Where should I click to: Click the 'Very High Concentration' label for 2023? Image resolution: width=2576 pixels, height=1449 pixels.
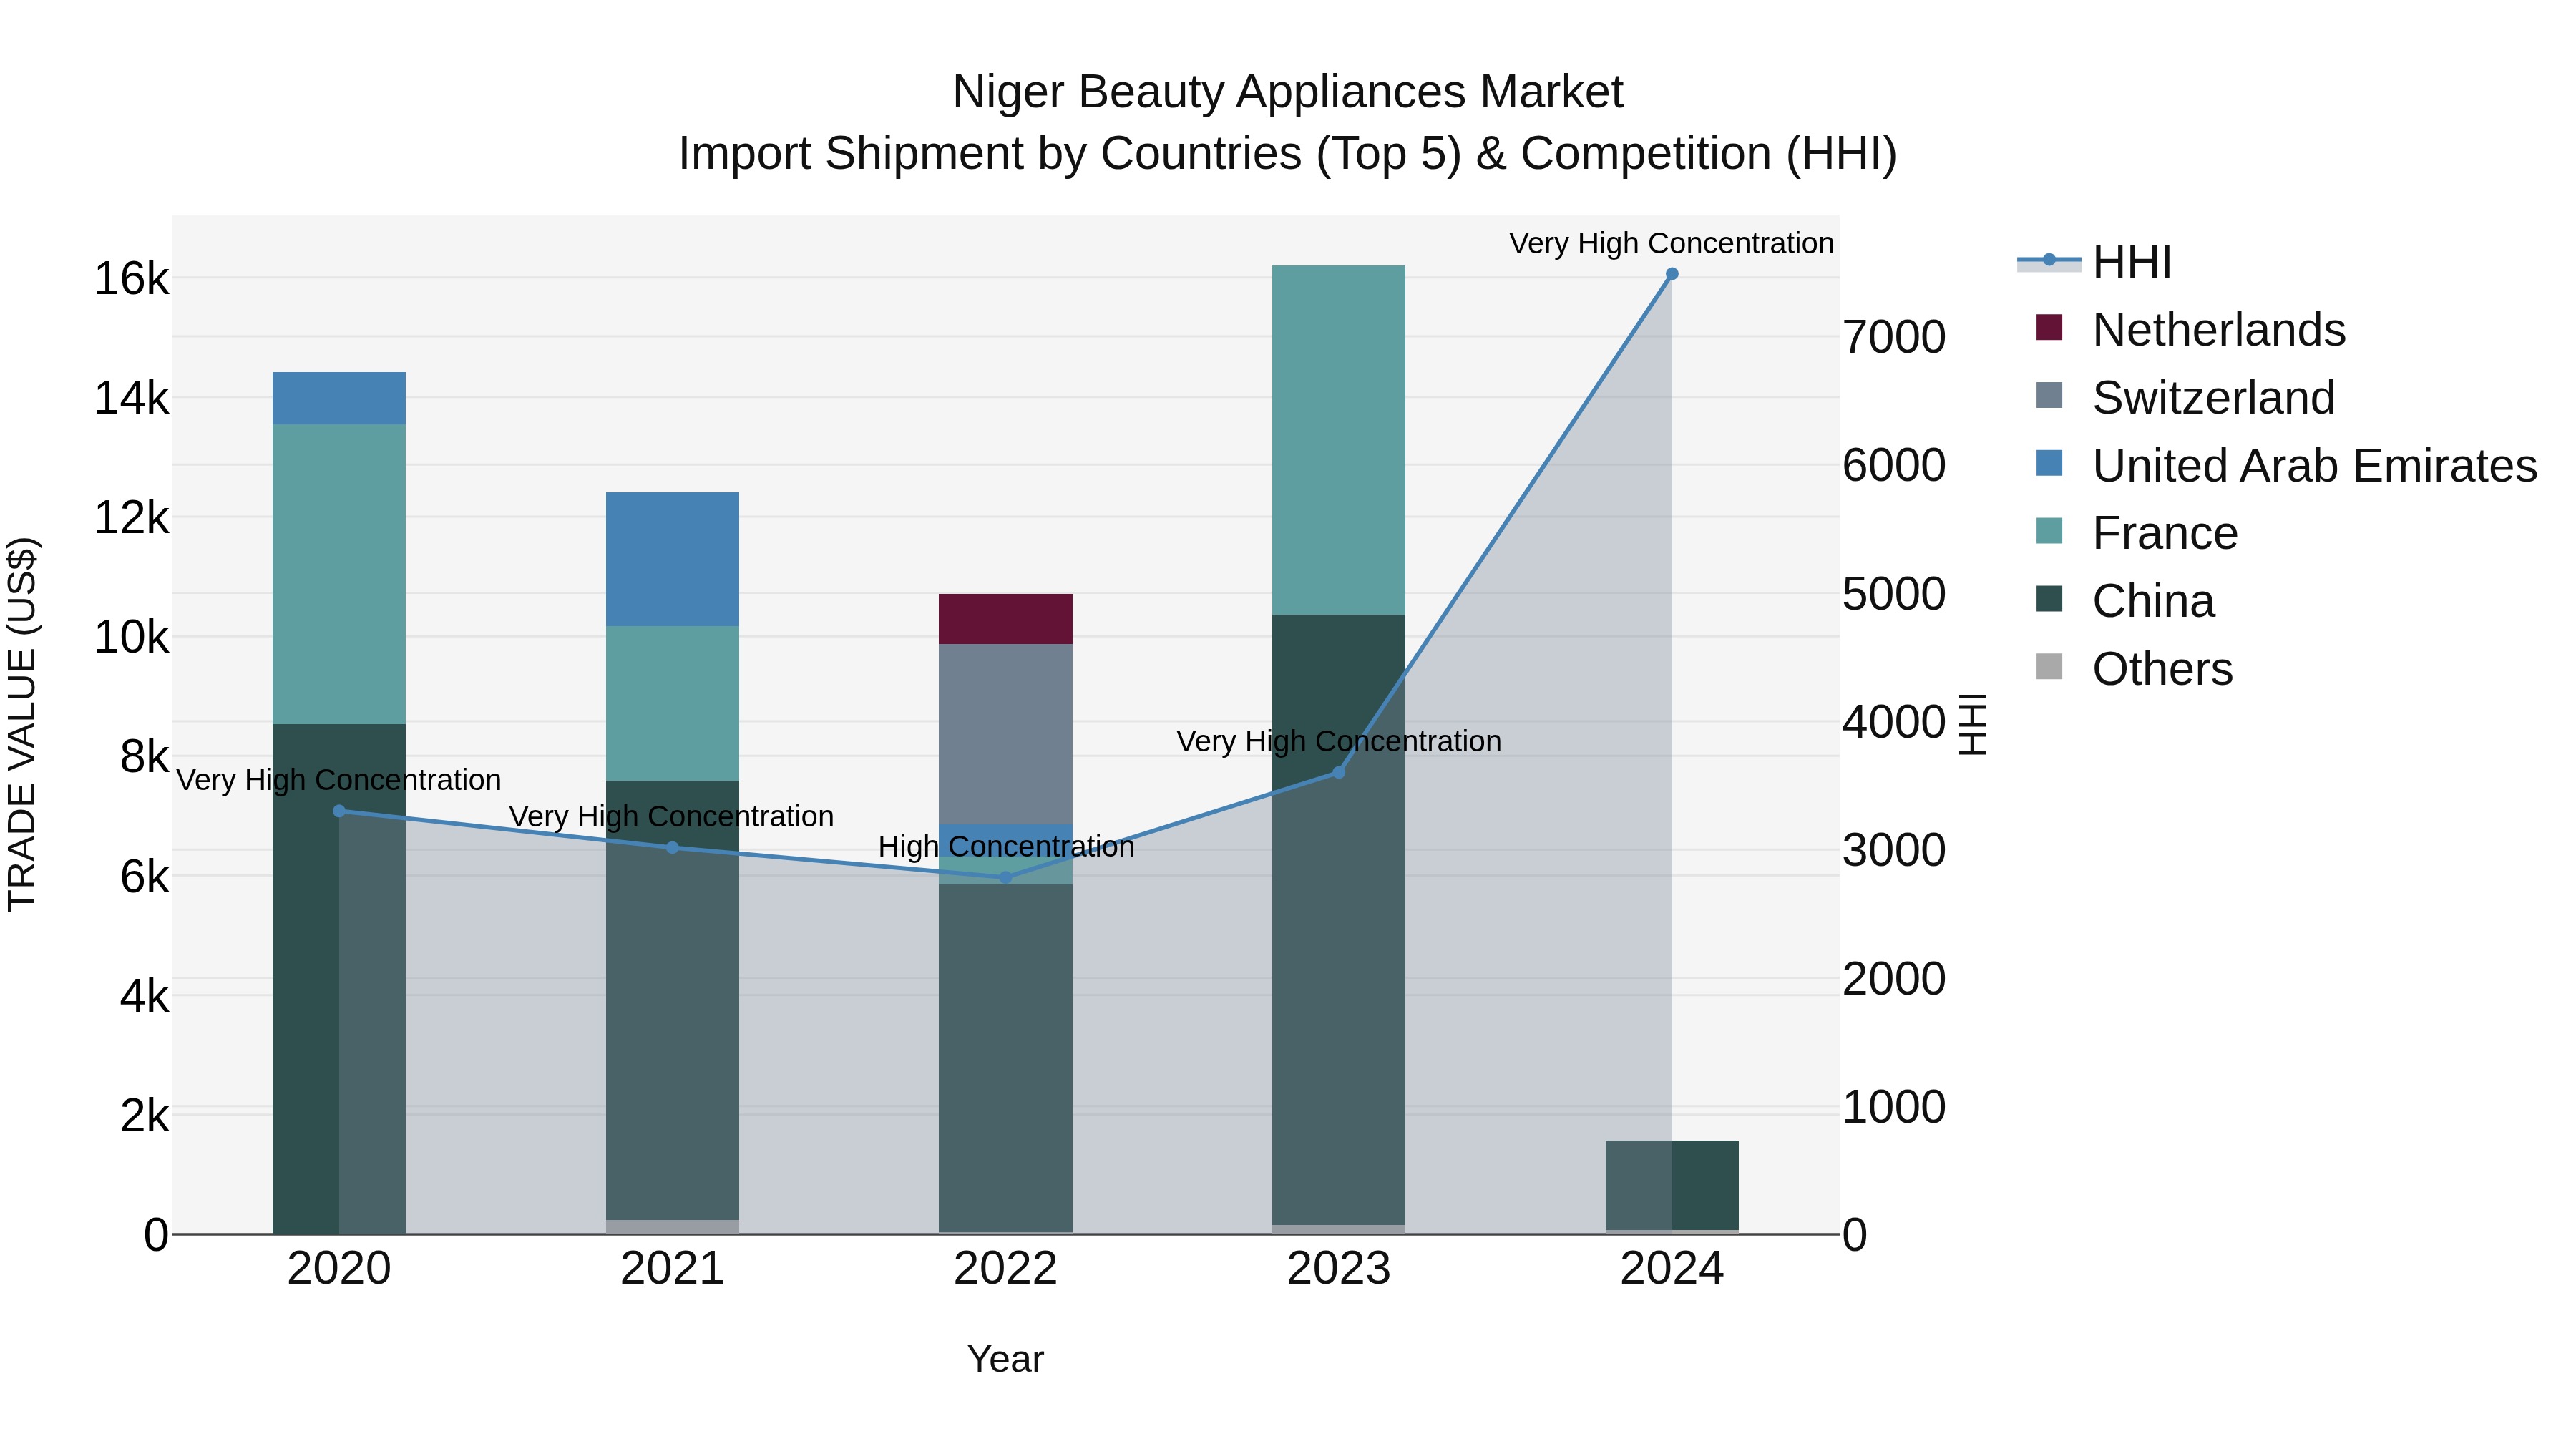point(1339,741)
